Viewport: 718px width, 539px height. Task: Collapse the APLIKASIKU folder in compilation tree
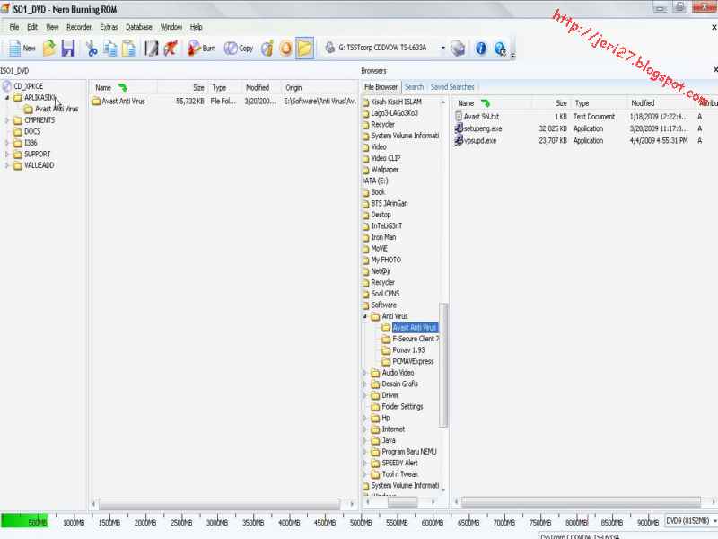click(x=7, y=98)
